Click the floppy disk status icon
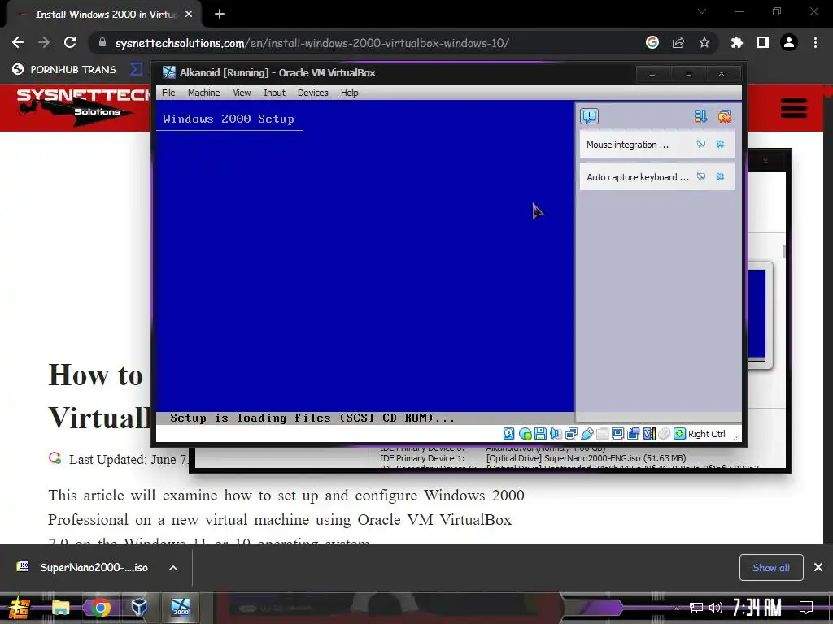 [540, 434]
